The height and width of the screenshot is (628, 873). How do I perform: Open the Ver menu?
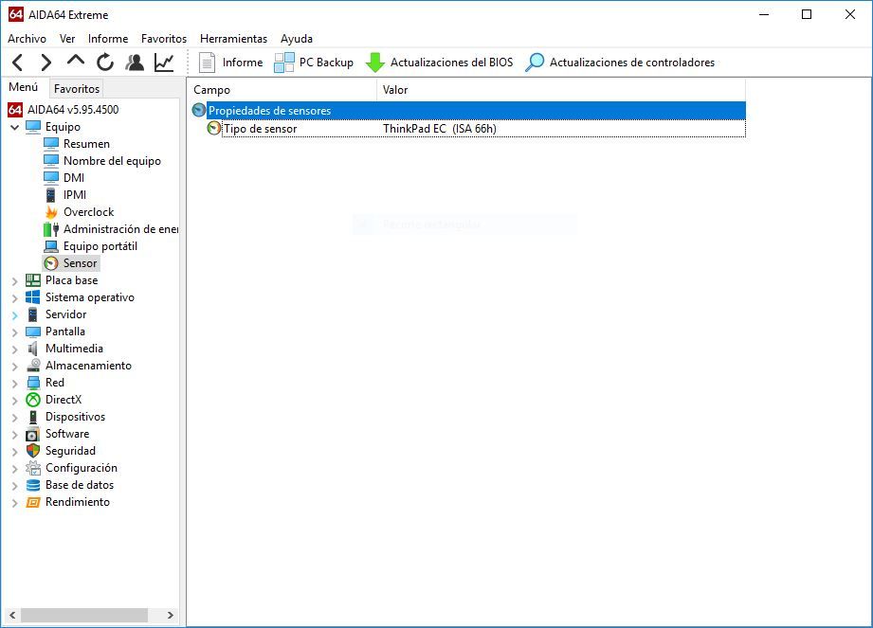coord(67,39)
